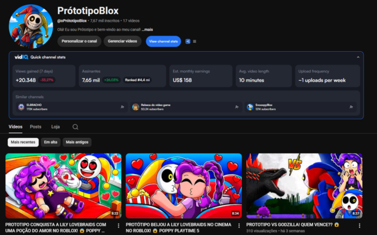Click the 7,65 mil Assinantes value
The image size is (377, 235).
[90, 80]
